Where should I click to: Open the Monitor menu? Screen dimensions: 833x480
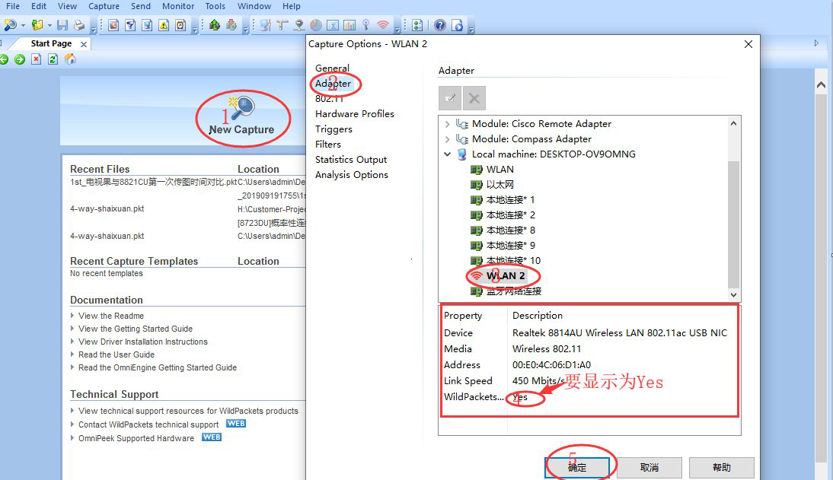[178, 6]
